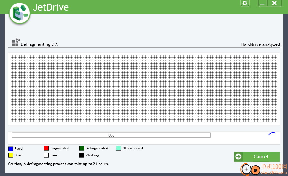The height and width of the screenshot is (176, 288).
Task: Click the black Working color swatch
Action: coord(82,155)
